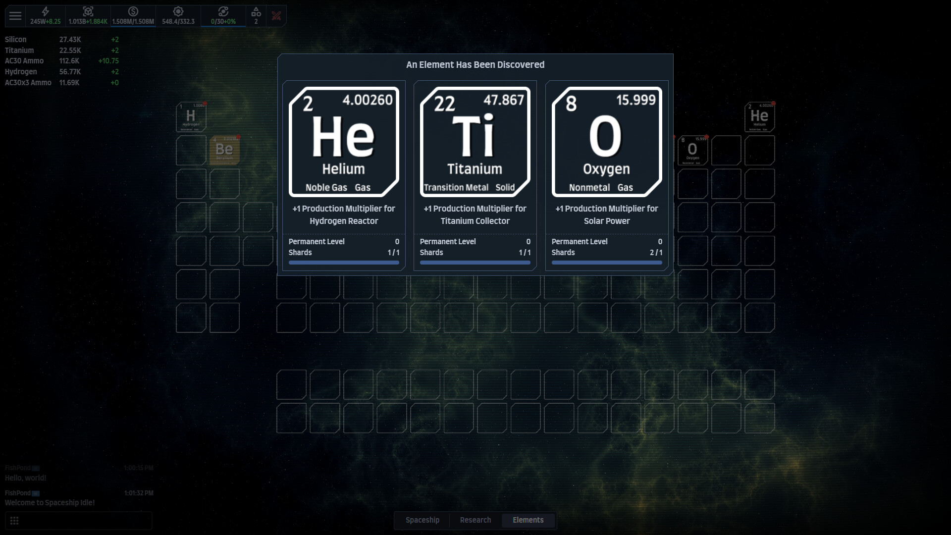Click the Oxygen element discovery card

(x=606, y=141)
